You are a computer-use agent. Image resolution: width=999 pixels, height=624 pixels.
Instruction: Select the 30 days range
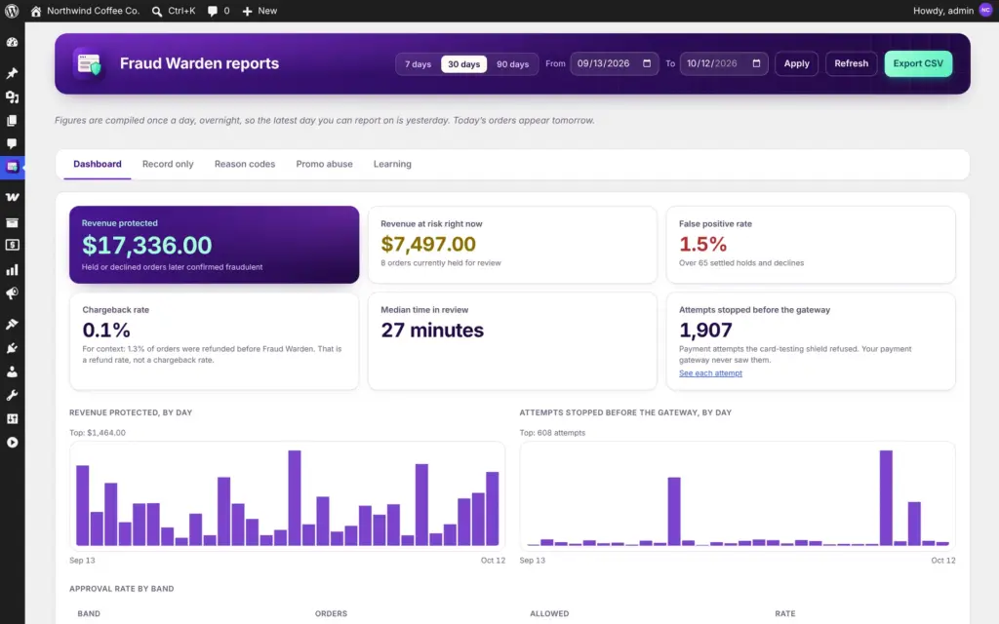click(463, 64)
